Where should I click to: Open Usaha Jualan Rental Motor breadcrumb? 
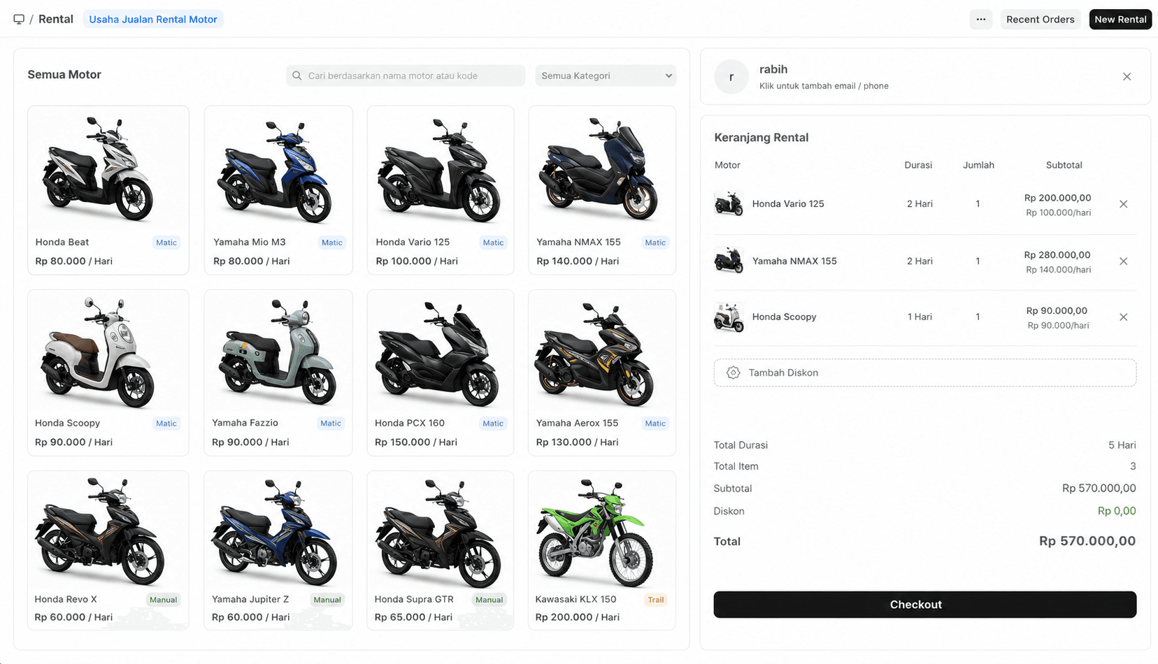pos(153,20)
